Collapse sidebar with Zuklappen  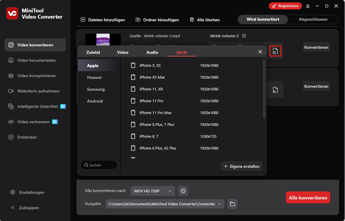point(25,208)
